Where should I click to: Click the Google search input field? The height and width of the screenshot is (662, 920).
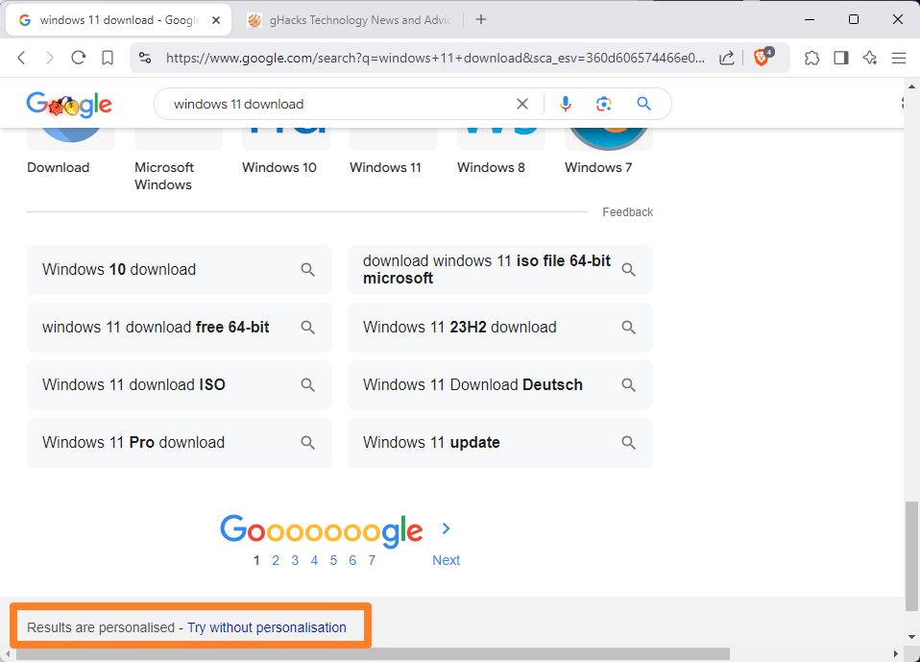point(340,104)
